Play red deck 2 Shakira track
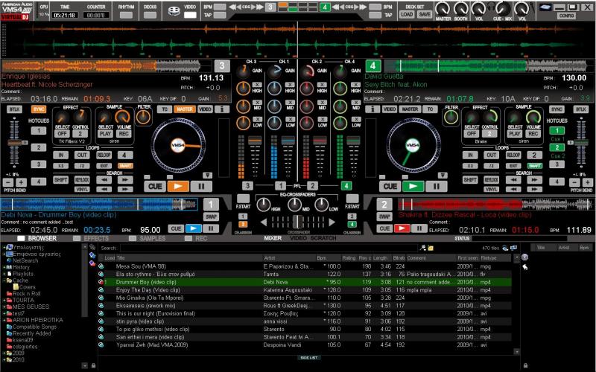Screen dimensions: 596x372 pos(402,228)
